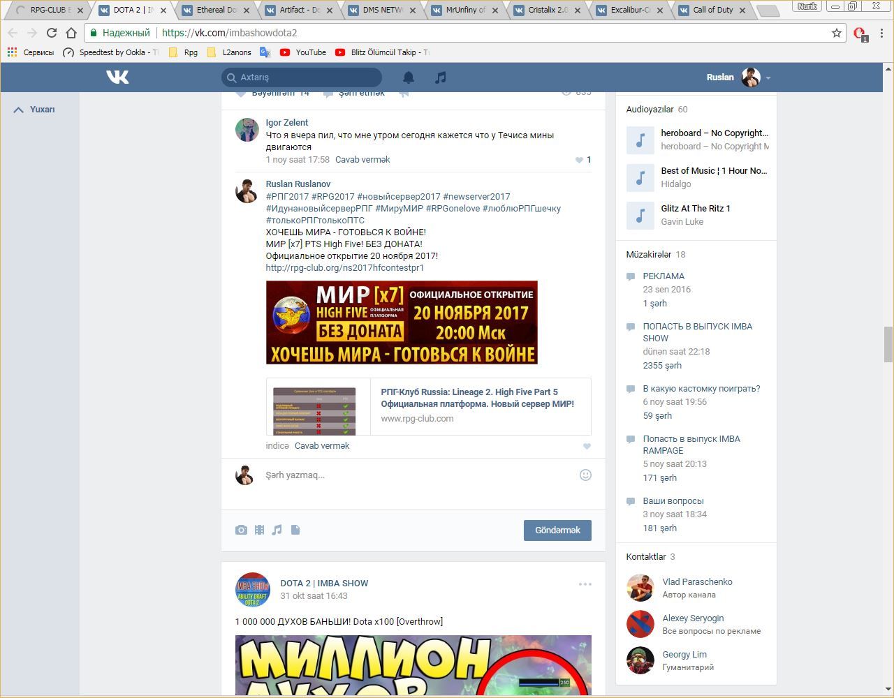The image size is (894, 698).
Task: Open Ваши вопросы discussion
Action: tap(673, 501)
